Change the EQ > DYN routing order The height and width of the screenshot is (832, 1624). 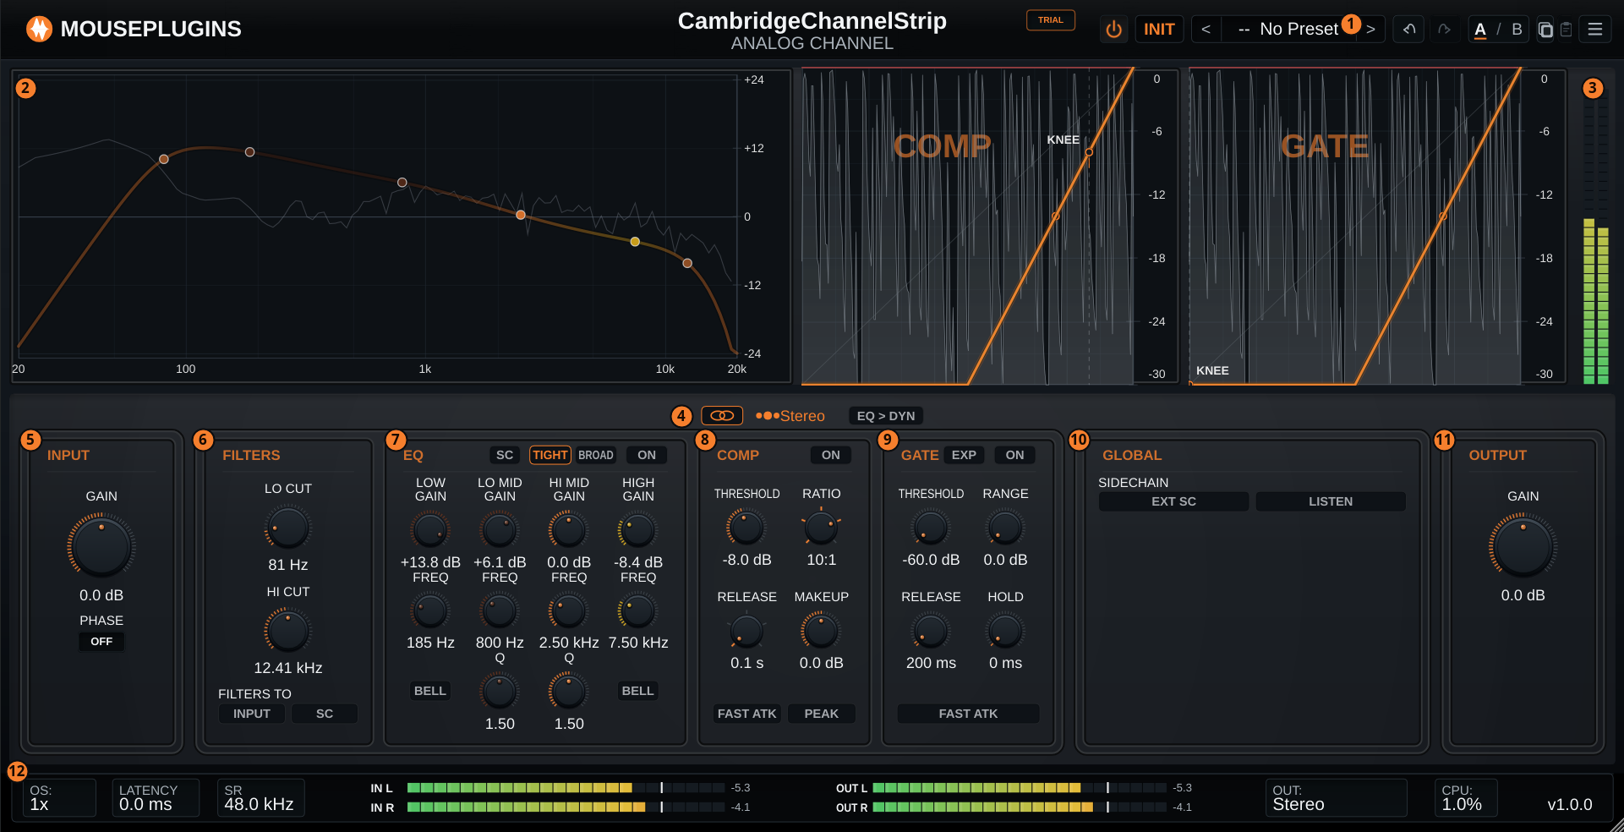[x=886, y=416]
